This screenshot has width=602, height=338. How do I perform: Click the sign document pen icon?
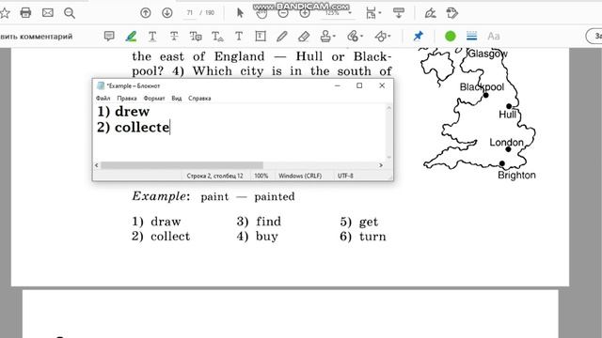tap(430, 13)
